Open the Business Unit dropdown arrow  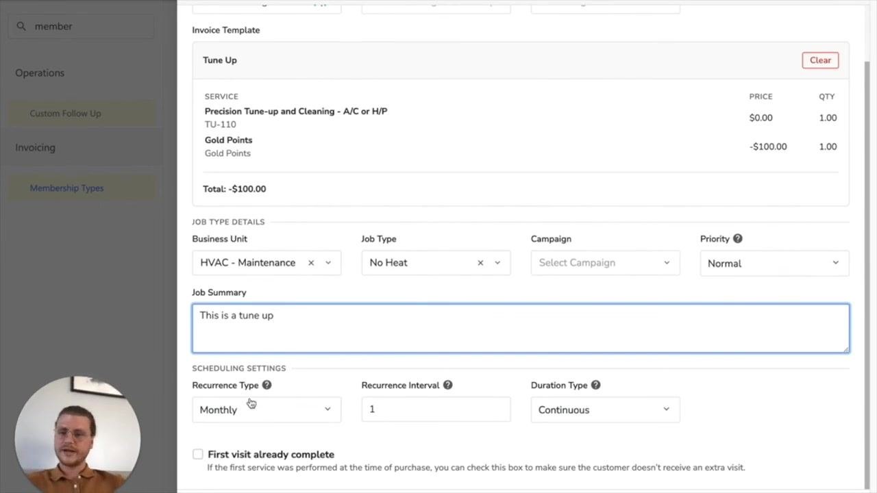[x=328, y=263]
